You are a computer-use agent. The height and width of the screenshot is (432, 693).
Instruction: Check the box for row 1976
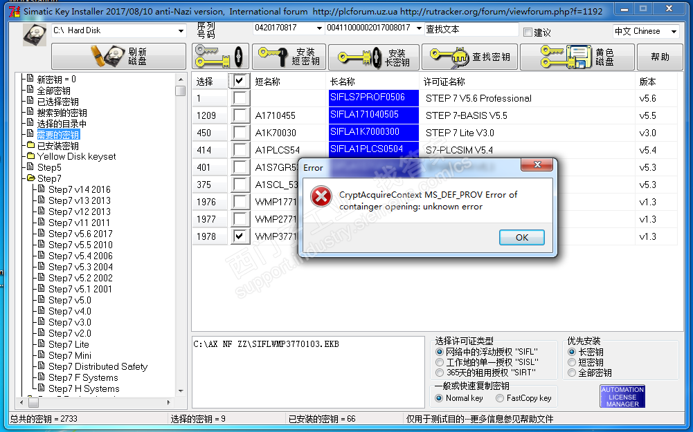click(239, 202)
